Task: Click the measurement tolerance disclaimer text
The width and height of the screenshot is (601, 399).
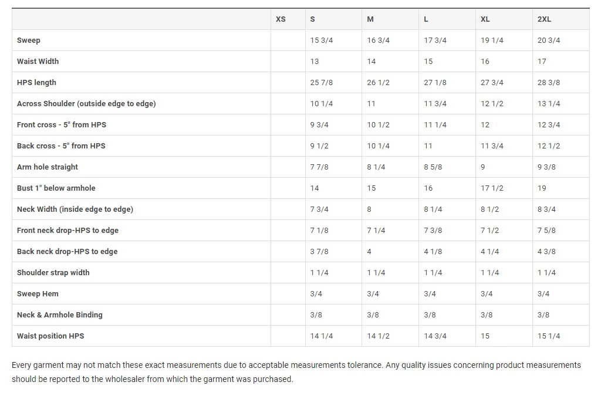Action: [x=296, y=372]
